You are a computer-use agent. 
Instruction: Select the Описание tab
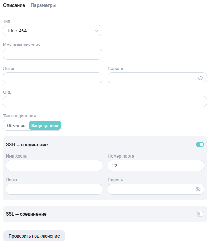tap(14, 5)
